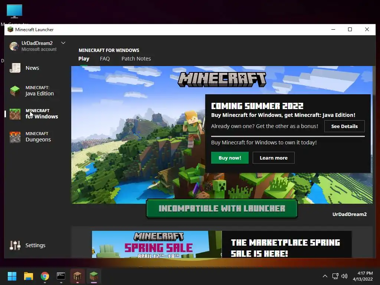Click the Microsoft account label under the username
The image size is (380, 285).
39,49
